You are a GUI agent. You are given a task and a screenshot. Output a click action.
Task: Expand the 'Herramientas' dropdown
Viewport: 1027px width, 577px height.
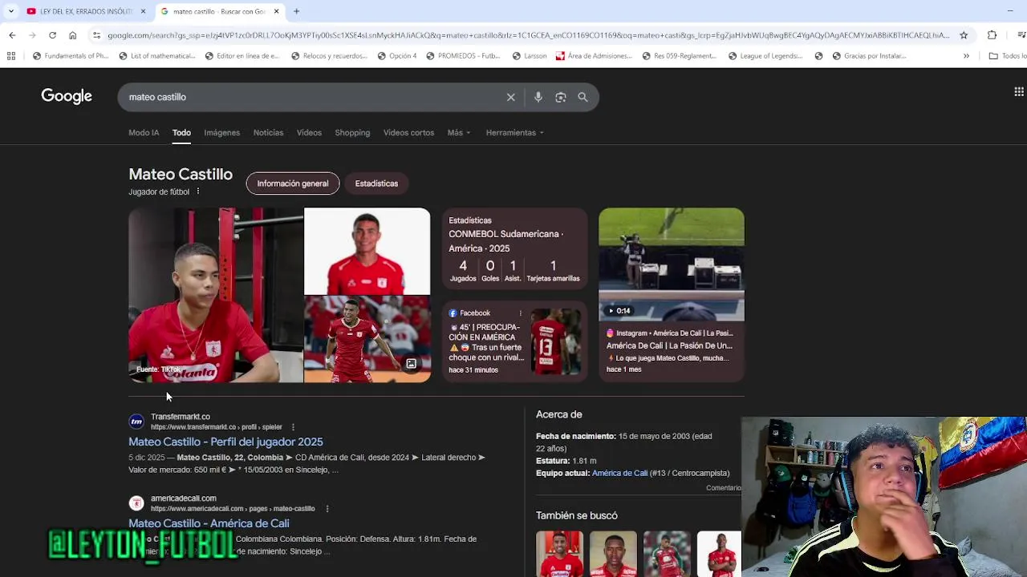[514, 133]
